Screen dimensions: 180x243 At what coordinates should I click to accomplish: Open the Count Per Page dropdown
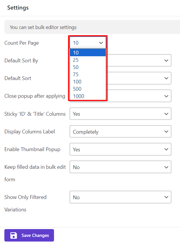(x=88, y=43)
